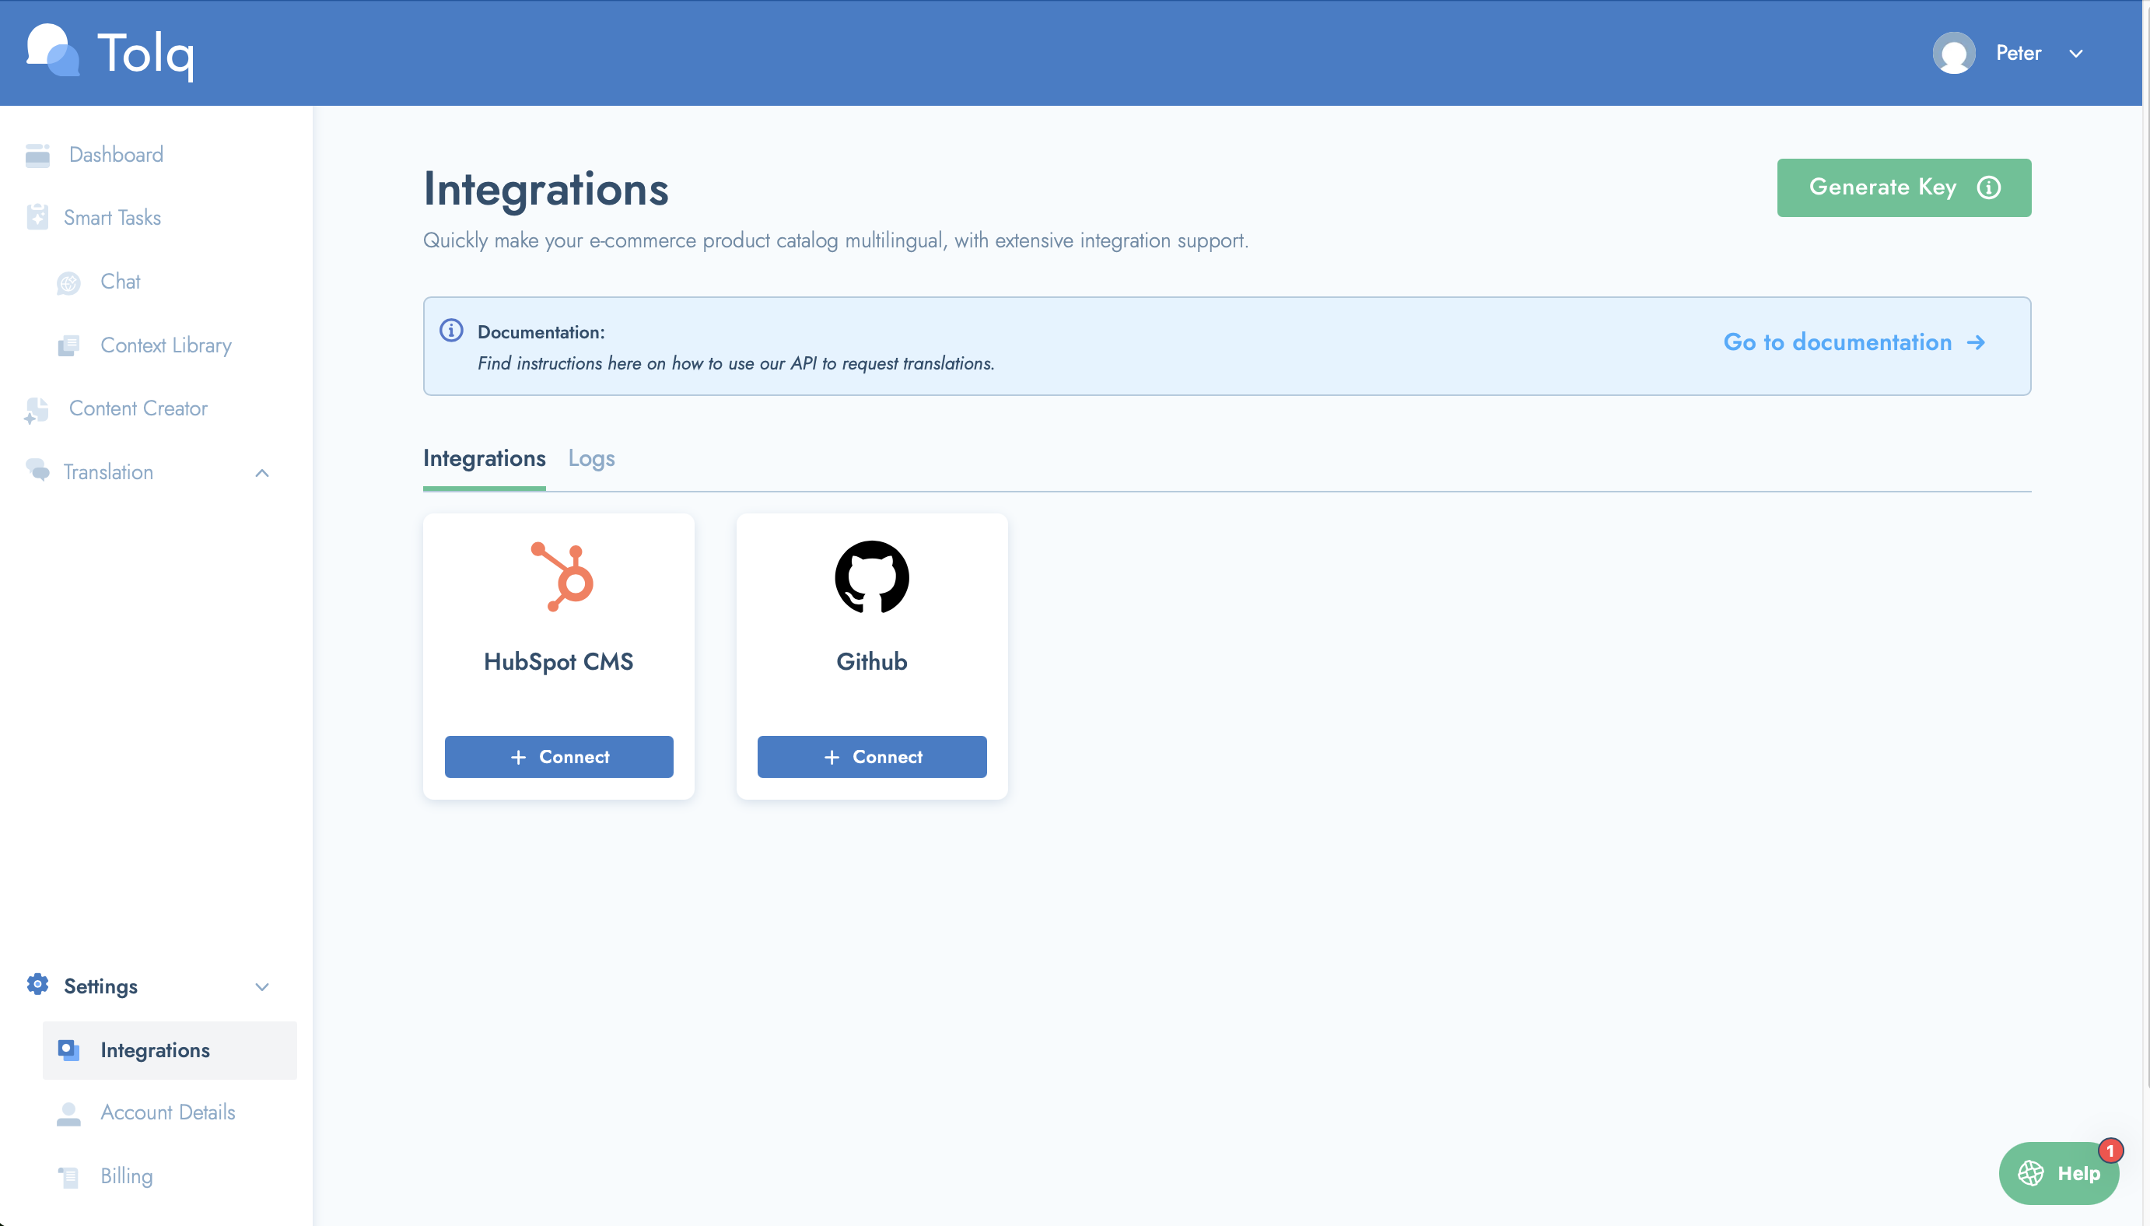
Task: Click the Settings label in sidebar
Action: [100, 987]
